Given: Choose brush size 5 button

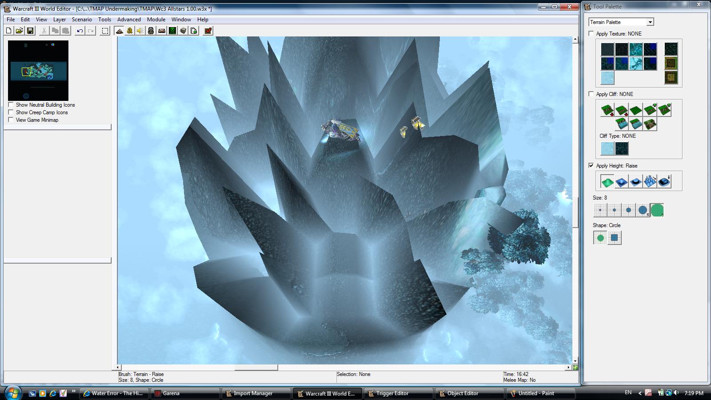Looking at the screenshot, I should tap(643, 210).
